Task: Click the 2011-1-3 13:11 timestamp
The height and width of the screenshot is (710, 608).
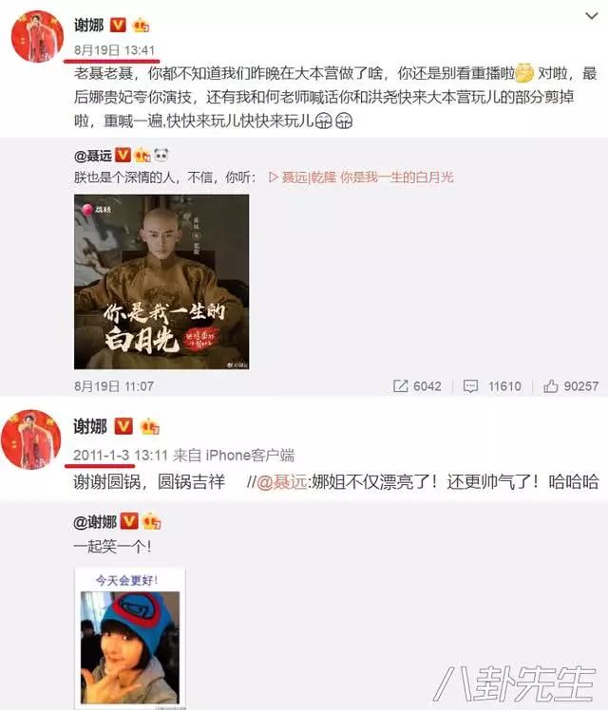Action: [121, 455]
